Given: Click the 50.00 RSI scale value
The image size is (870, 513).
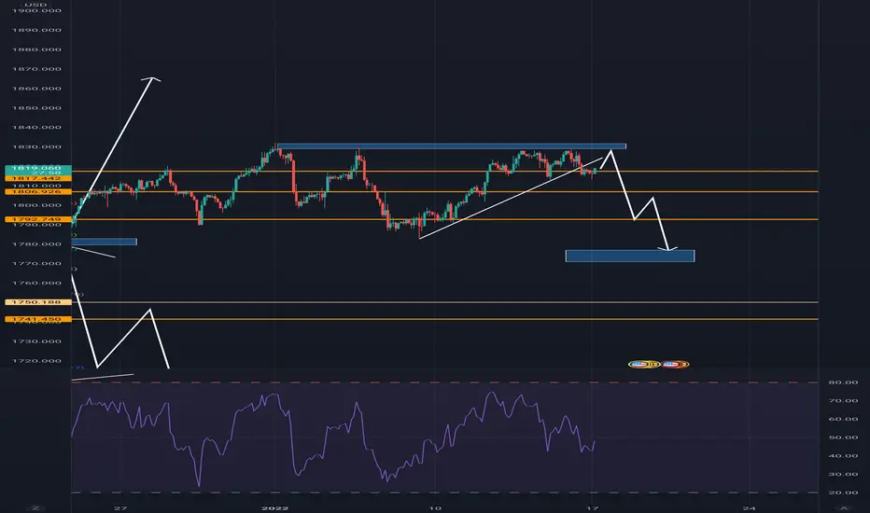Looking at the screenshot, I should [843, 437].
